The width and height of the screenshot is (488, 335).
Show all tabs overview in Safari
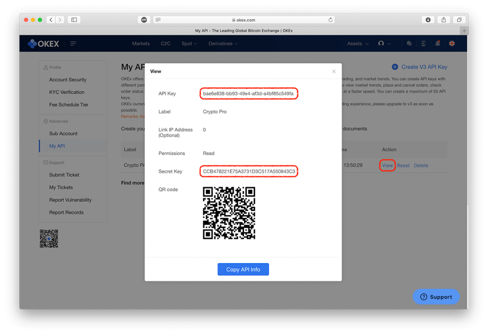point(459,20)
